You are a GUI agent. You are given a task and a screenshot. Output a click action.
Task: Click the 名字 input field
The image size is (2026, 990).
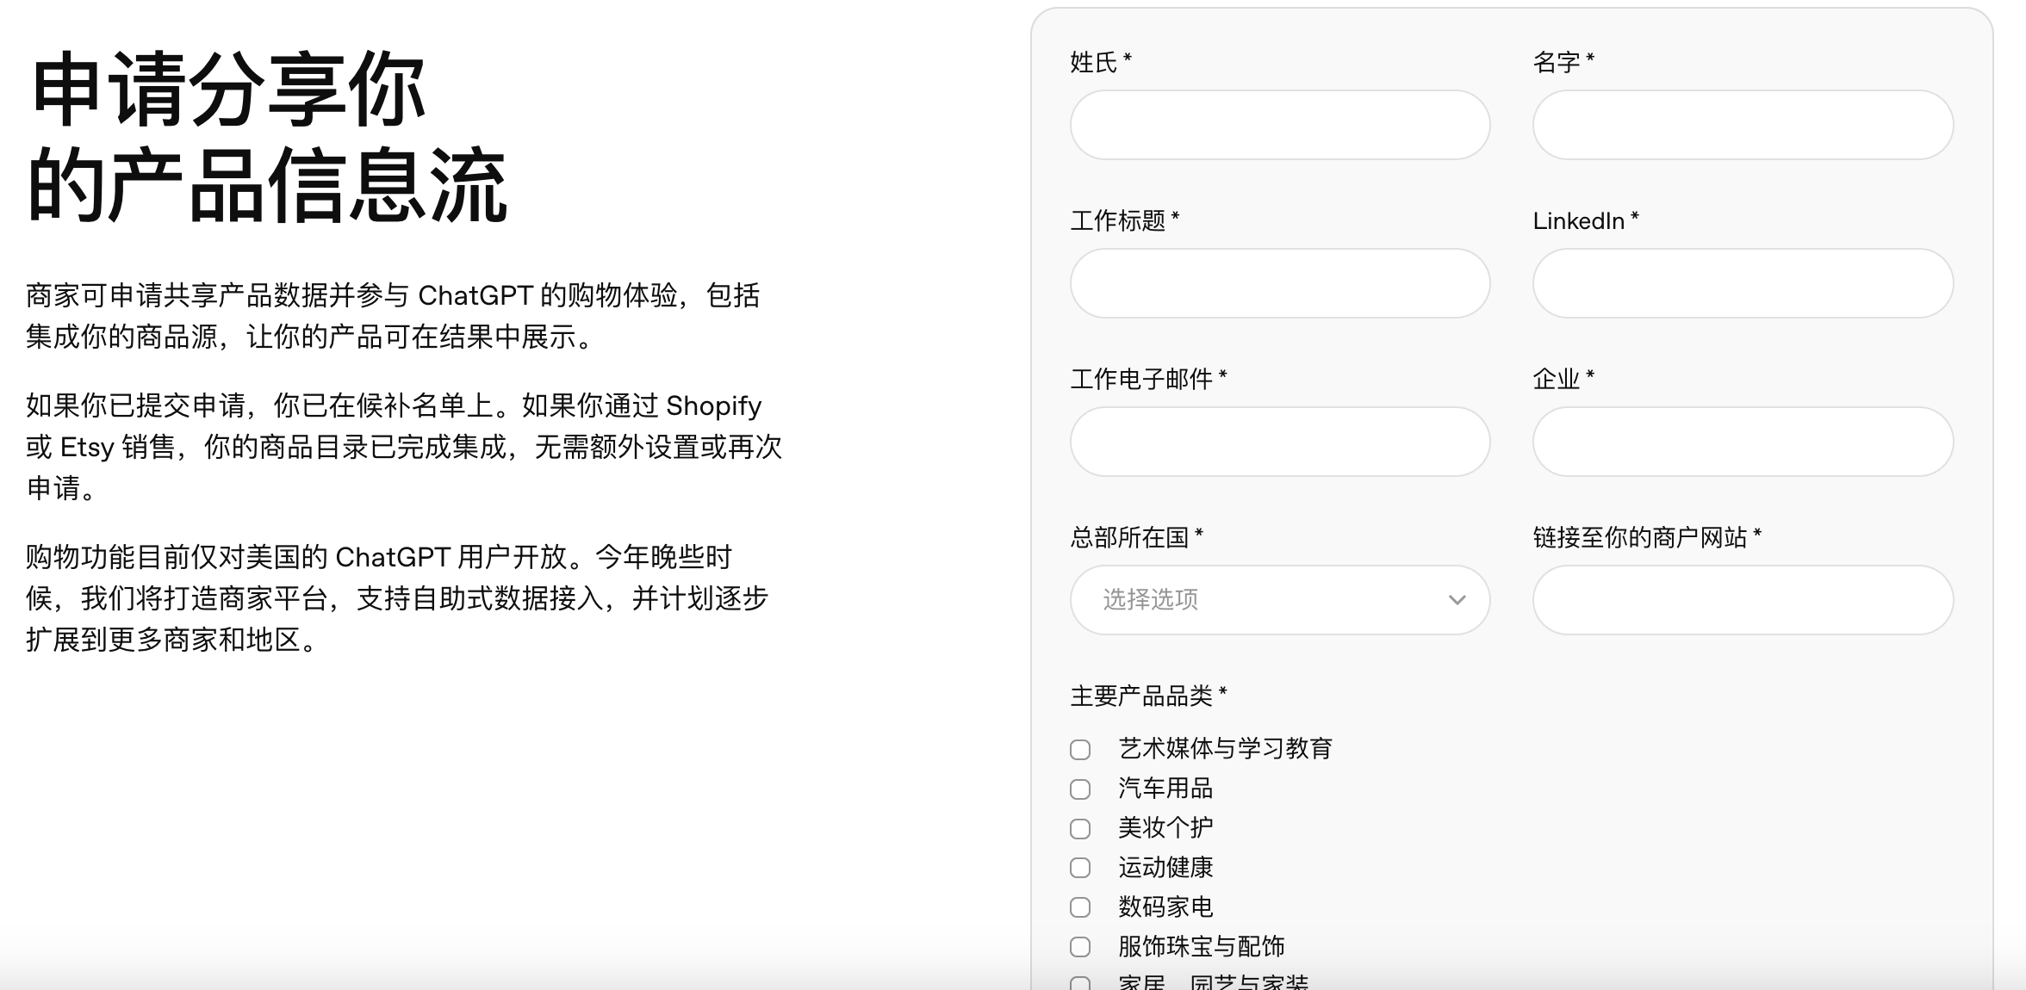[x=1743, y=125]
